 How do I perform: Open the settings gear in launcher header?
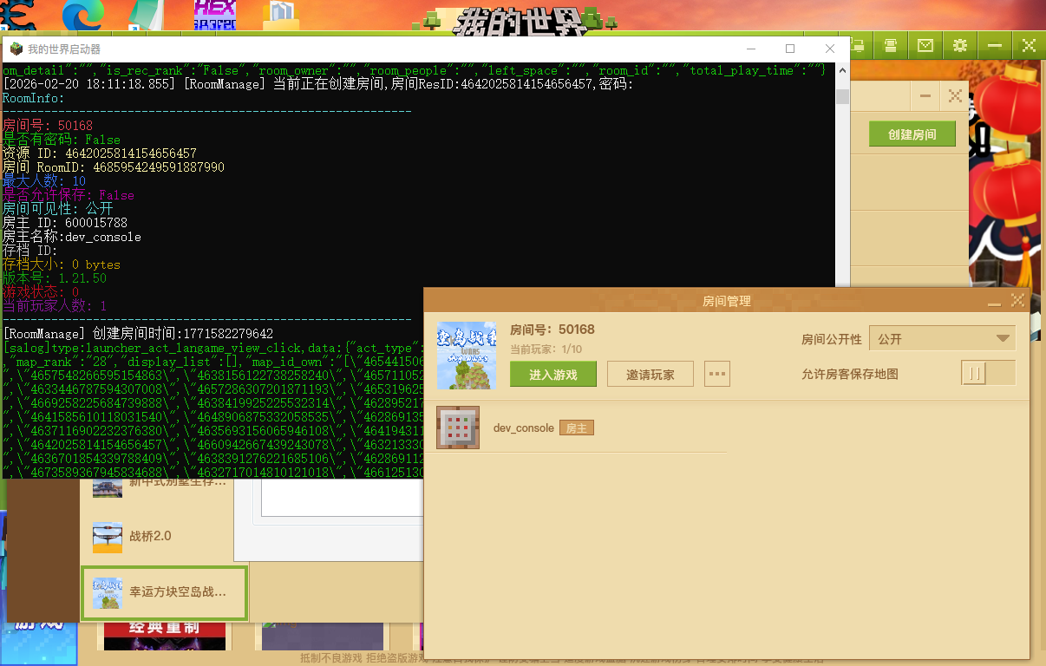[960, 45]
